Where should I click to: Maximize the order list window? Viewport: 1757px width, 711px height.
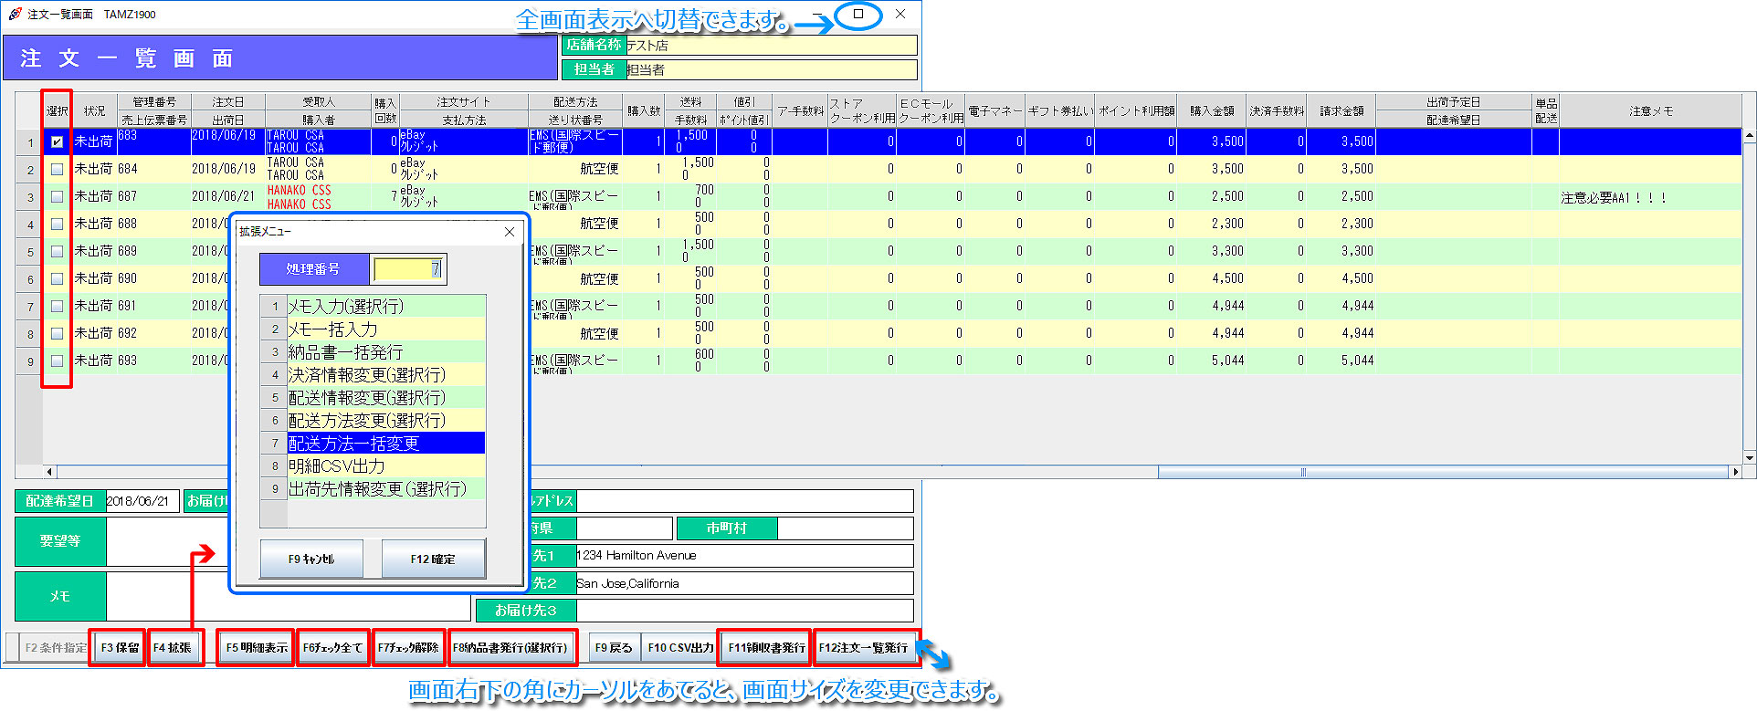coord(858,15)
